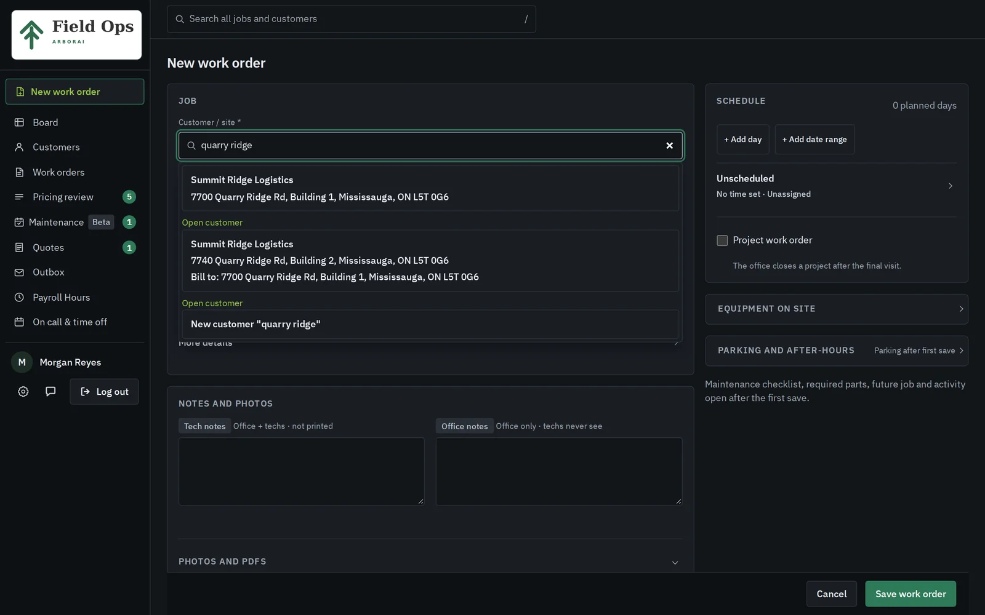Expand the Unscheduled row chevron
The image size is (985, 615).
click(950, 186)
